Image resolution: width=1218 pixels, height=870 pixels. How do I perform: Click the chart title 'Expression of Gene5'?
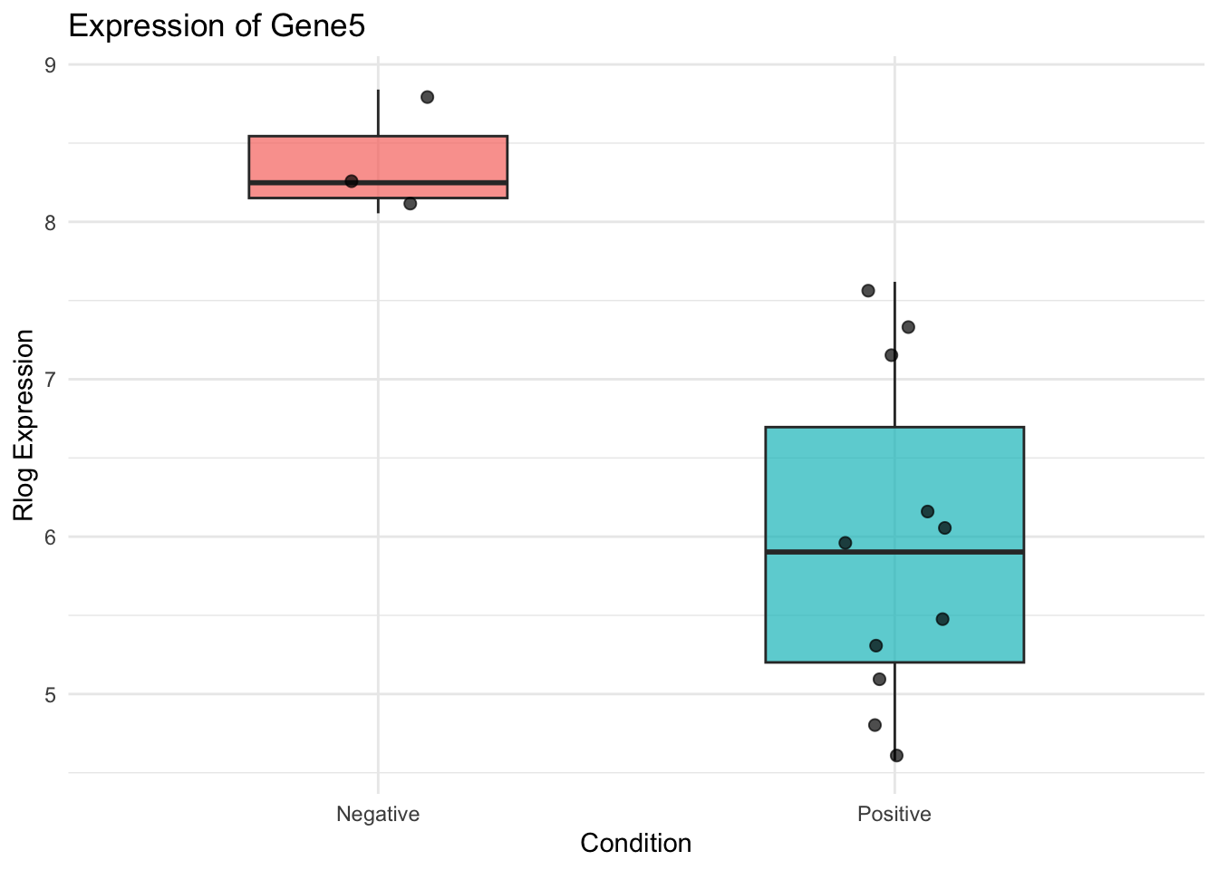[x=217, y=26]
